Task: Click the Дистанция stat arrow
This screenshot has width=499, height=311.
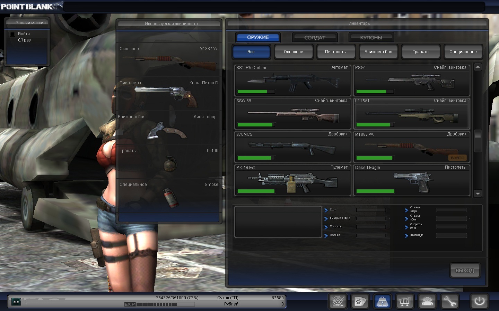Action: click(x=406, y=236)
